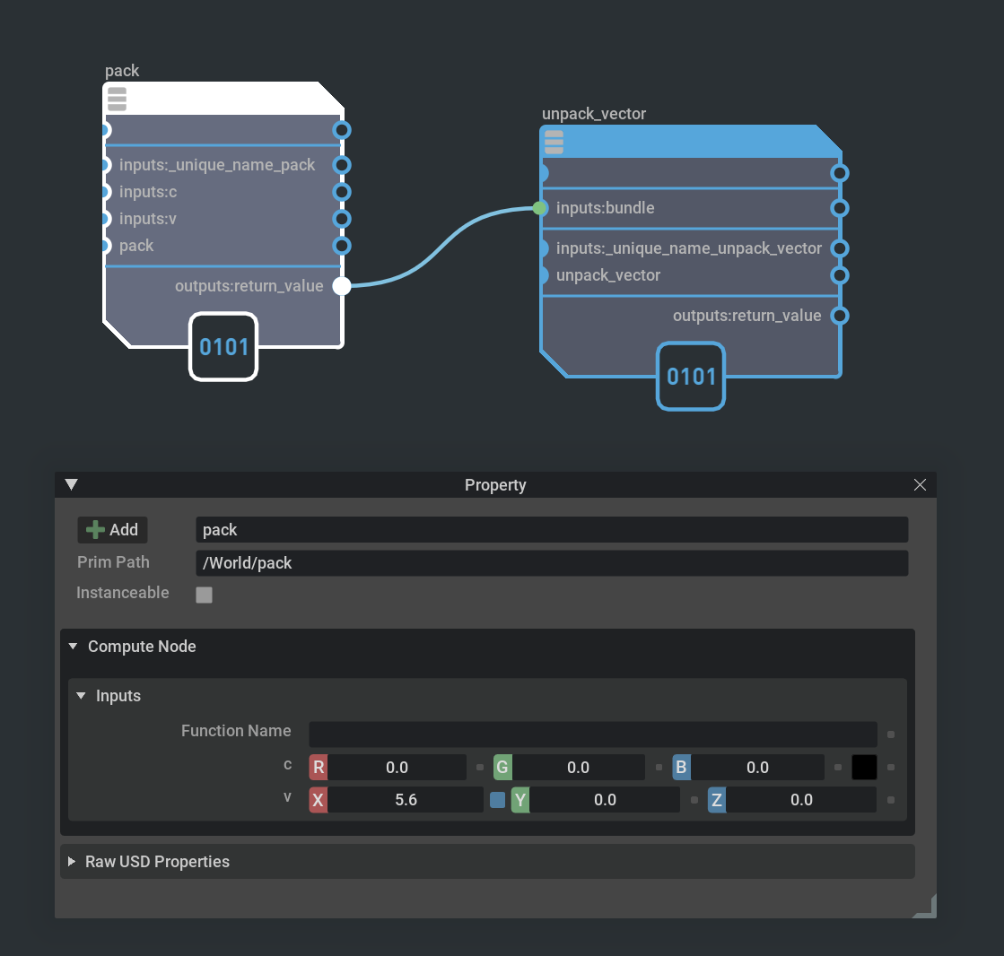
Task: Expand the Raw USD Properties section
Action: pos(73,861)
